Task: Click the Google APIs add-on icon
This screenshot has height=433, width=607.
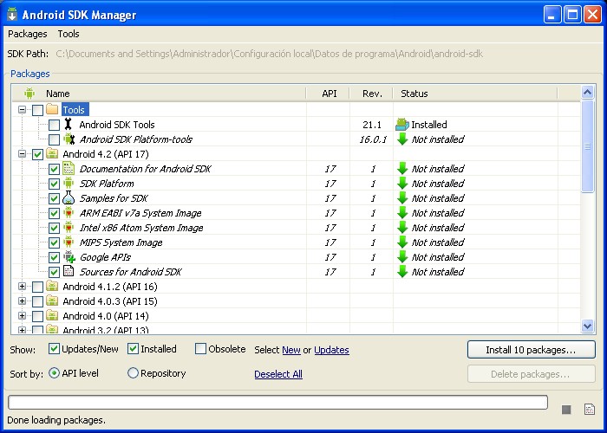Action: click(69, 256)
